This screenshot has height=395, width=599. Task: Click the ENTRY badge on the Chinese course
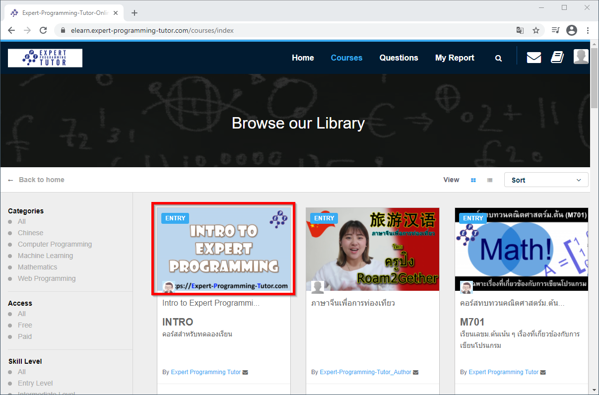pos(324,218)
